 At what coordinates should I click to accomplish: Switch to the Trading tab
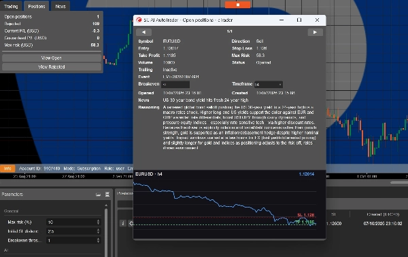tap(11, 6)
